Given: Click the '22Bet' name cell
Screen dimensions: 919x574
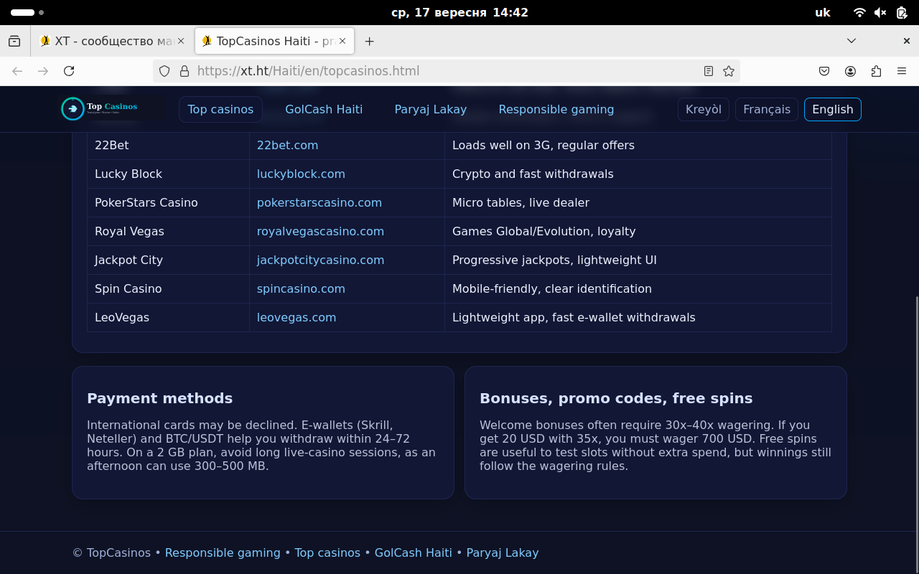Looking at the screenshot, I should [168, 145].
